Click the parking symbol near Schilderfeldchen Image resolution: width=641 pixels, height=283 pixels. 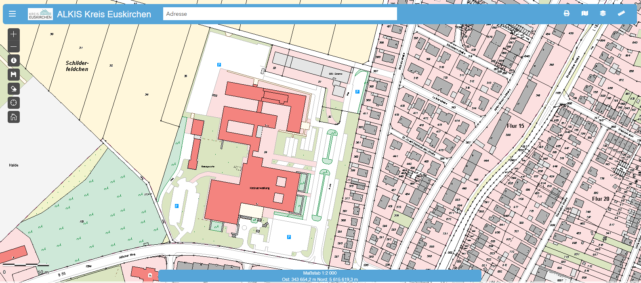coord(219,65)
